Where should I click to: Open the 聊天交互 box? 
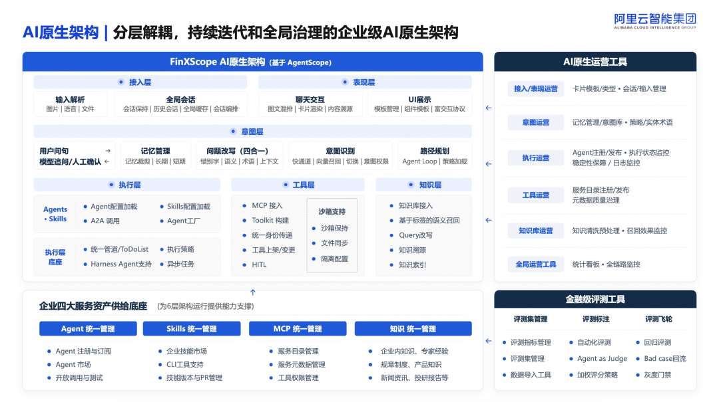310,104
